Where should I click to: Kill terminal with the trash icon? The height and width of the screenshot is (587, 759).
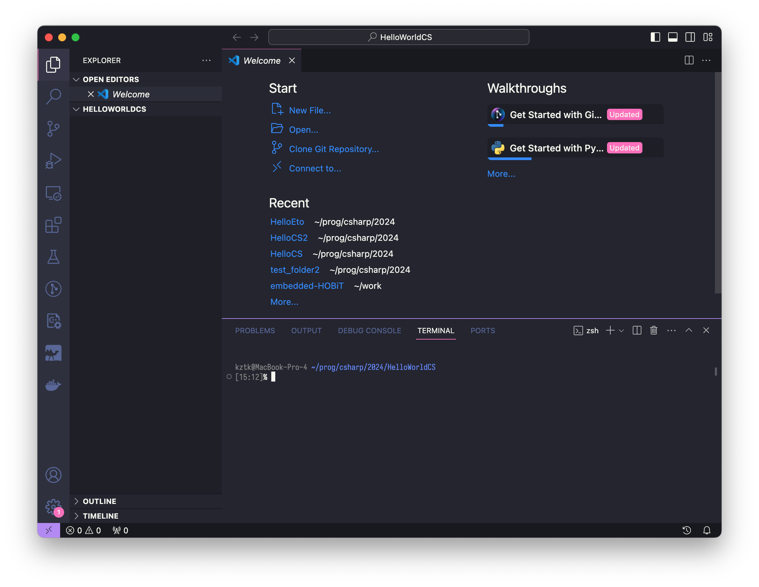tap(654, 330)
